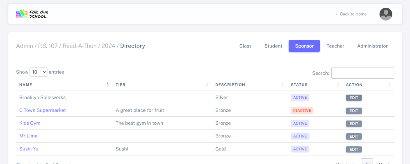Viewport: 410px width, 164px height.
Task: Edit the Brooklyn Solarworks sponsor
Action: tap(353, 98)
